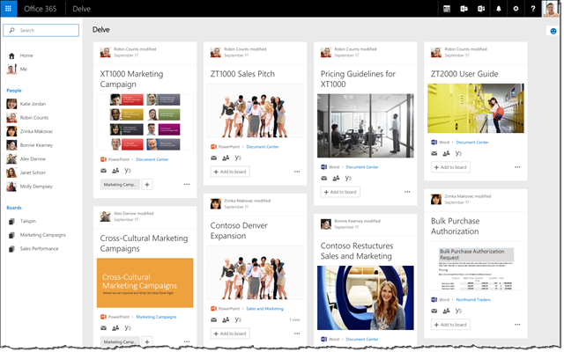The width and height of the screenshot is (564, 352).
Task: Click Add to board on ZT2000 User Guide
Action: coord(450,167)
